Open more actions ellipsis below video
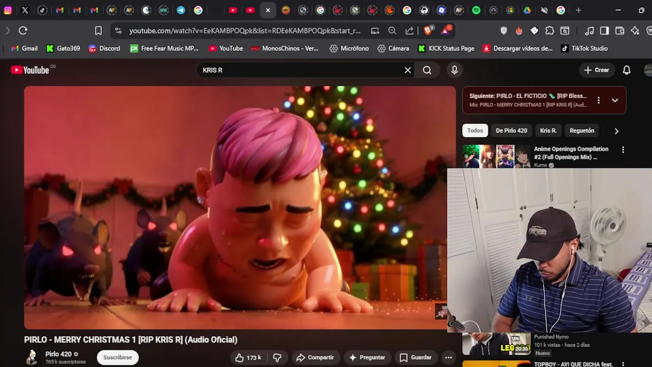This screenshot has width=652, height=367. 448,357
